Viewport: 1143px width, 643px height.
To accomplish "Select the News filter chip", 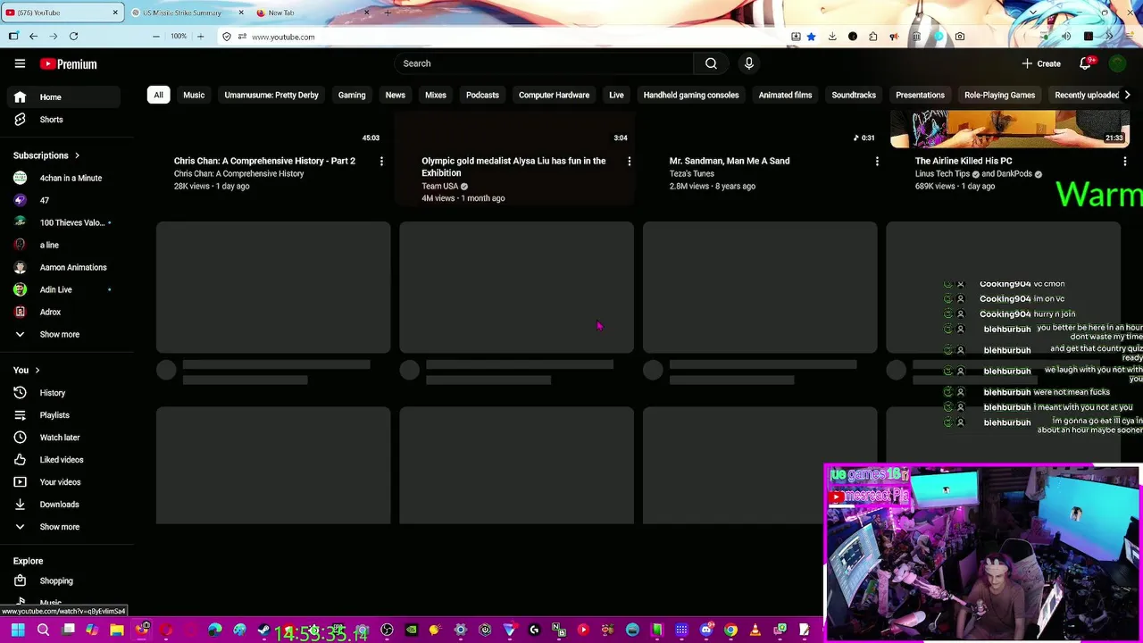I will tap(396, 95).
